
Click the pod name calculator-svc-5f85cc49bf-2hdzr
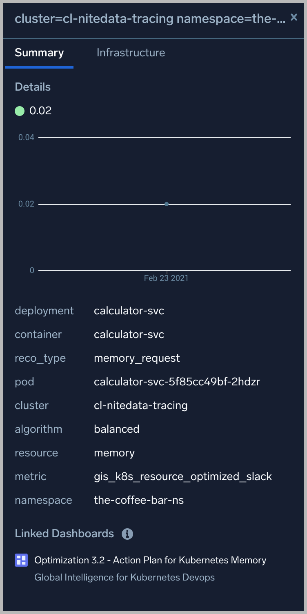click(177, 382)
